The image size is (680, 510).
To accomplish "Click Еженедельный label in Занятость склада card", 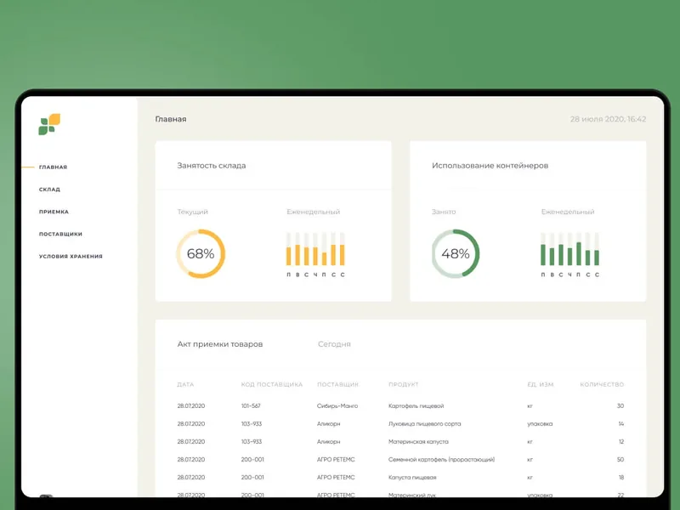I will point(313,212).
